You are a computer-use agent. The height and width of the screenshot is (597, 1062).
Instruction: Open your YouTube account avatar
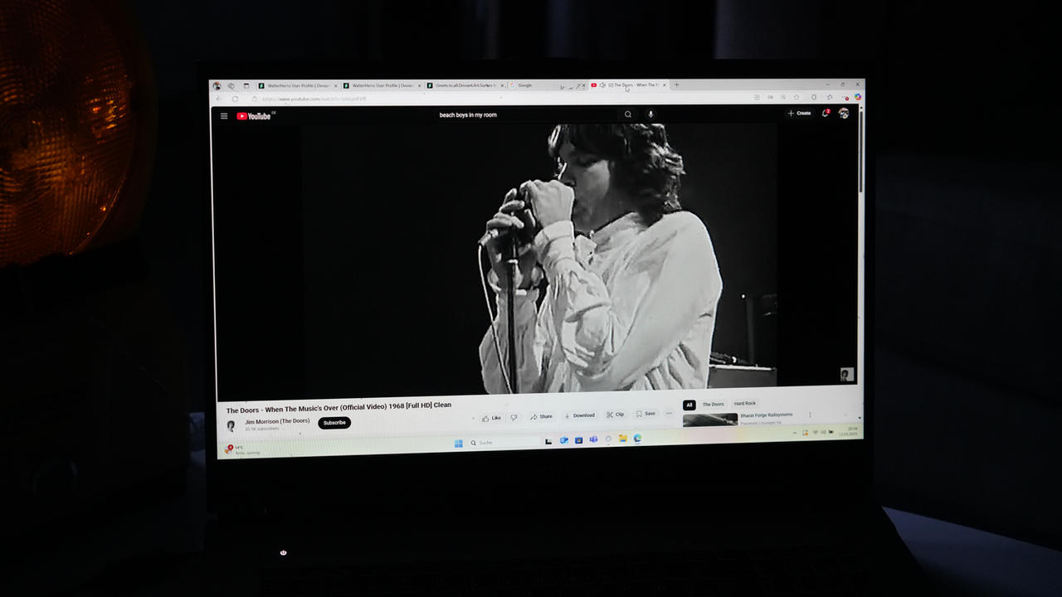pos(844,114)
